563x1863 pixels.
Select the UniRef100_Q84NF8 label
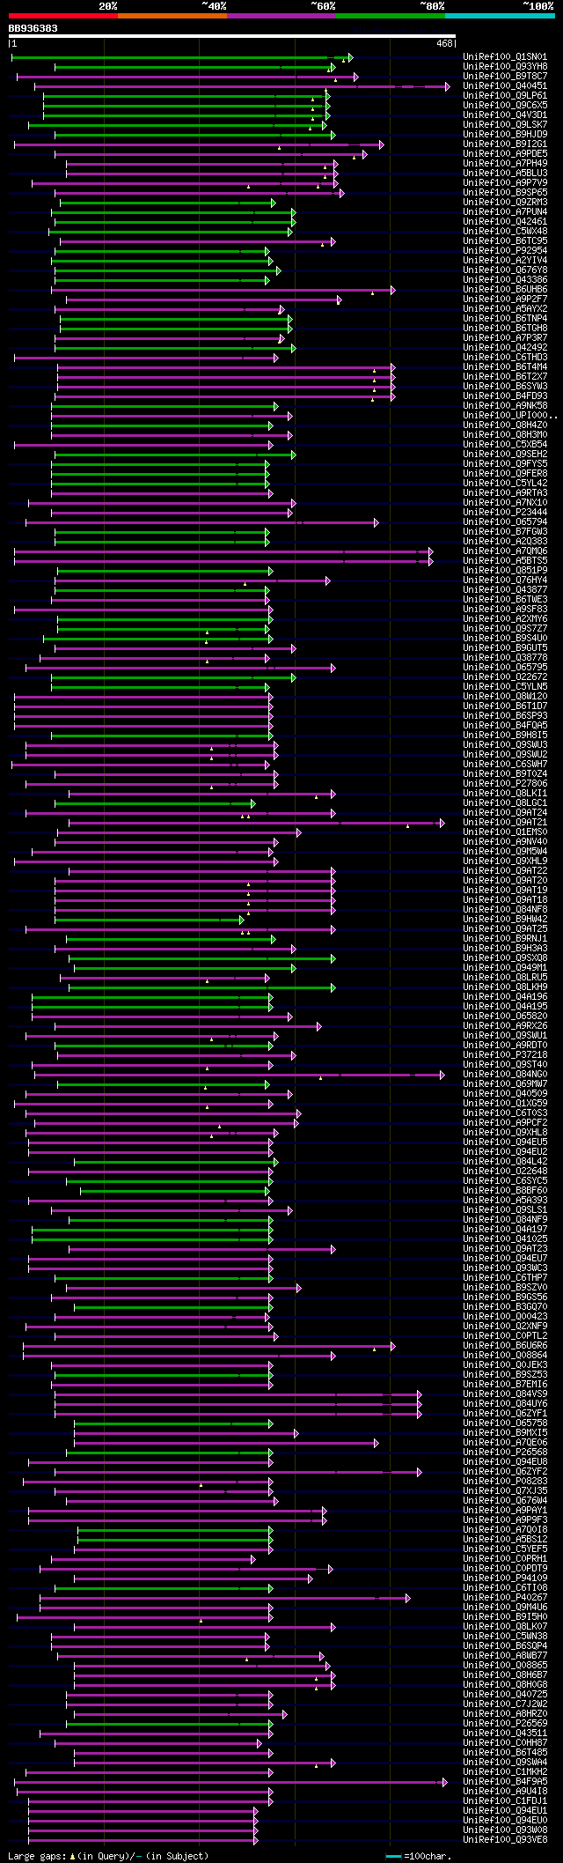(x=505, y=910)
